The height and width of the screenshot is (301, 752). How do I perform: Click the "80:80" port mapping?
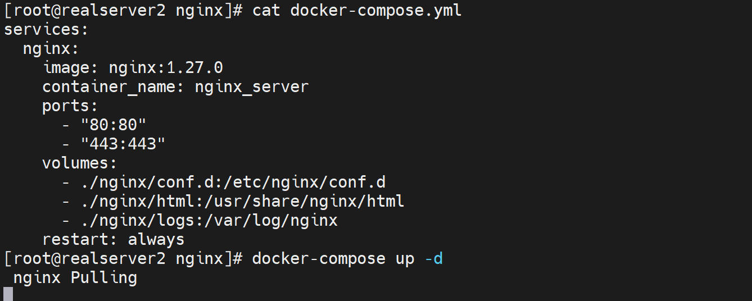coord(114,125)
